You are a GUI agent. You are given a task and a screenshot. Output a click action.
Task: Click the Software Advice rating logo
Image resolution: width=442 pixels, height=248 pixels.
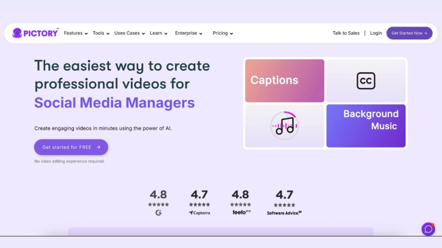[x=284, y=213]
